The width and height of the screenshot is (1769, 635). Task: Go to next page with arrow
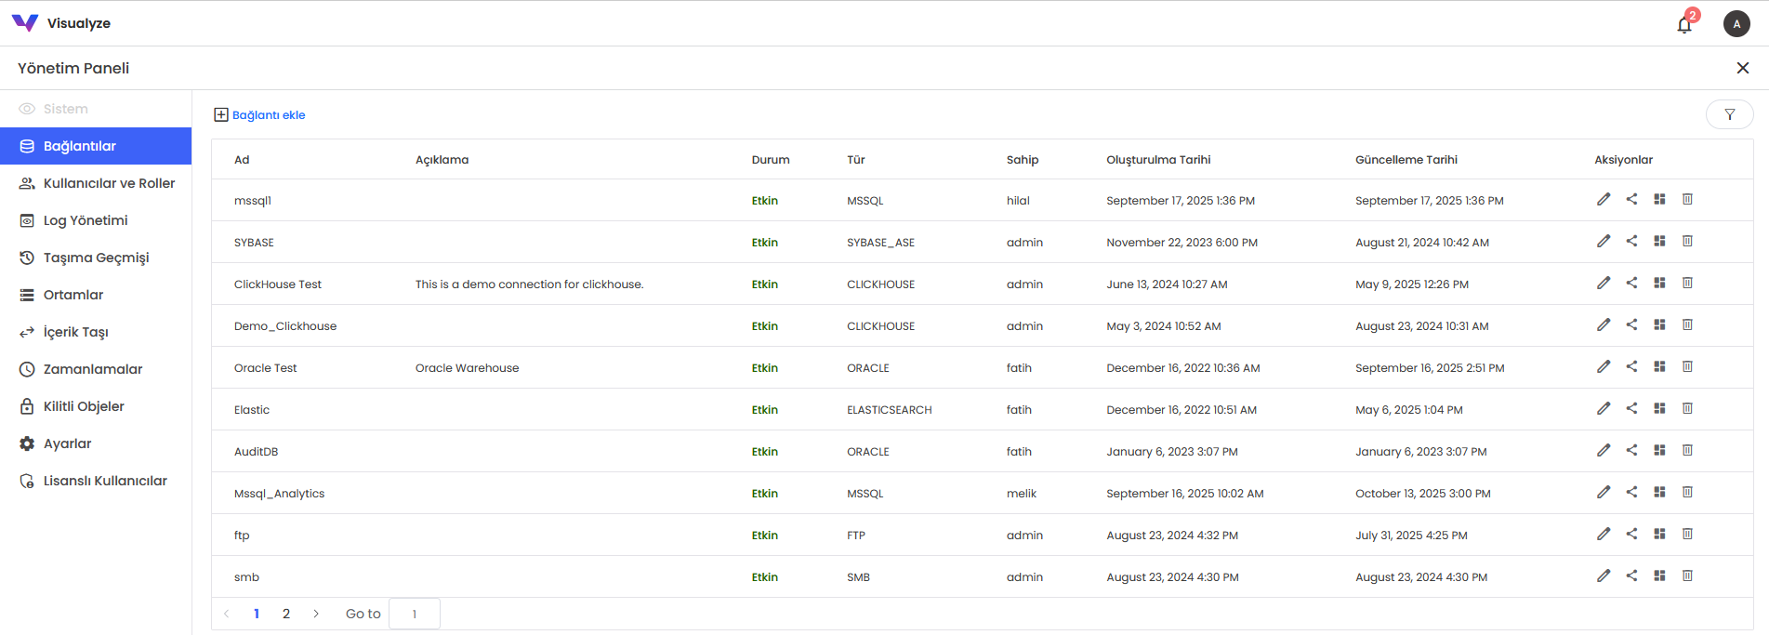coord(316,614)
